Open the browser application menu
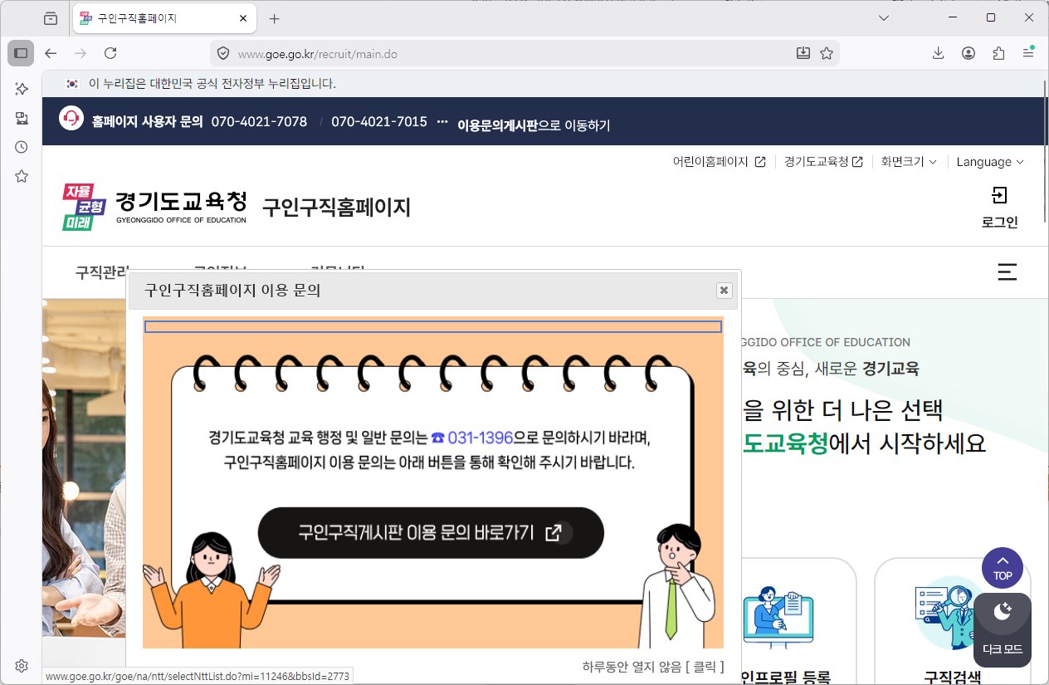Image resolution: width=1049 pixels, height=685 pixels. pos(1028,53)
